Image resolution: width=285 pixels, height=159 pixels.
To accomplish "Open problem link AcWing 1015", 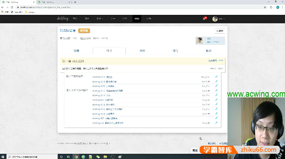I will point(102,77).
